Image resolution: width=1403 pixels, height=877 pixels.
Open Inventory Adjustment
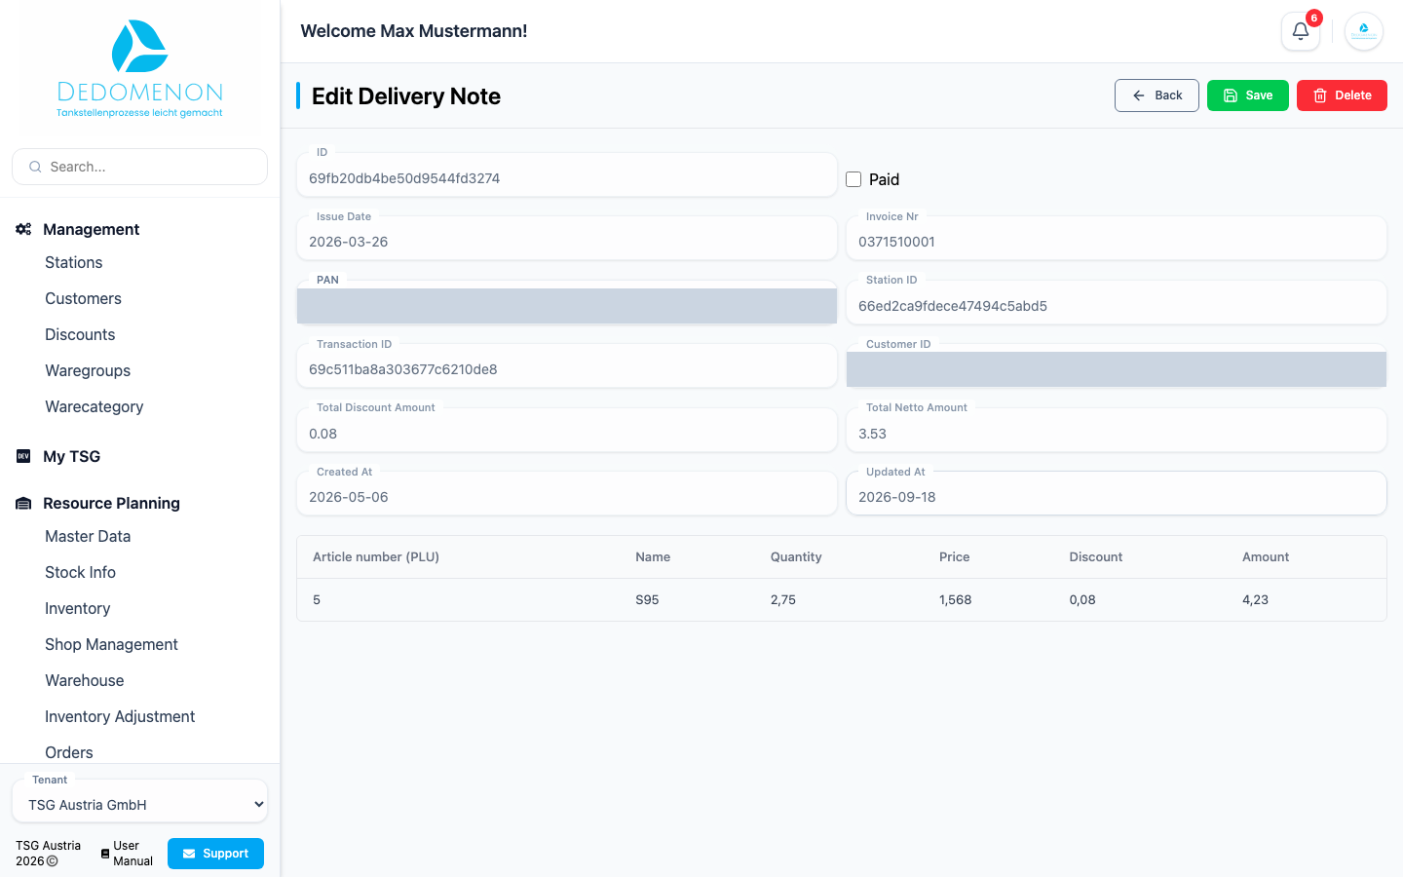120,716
